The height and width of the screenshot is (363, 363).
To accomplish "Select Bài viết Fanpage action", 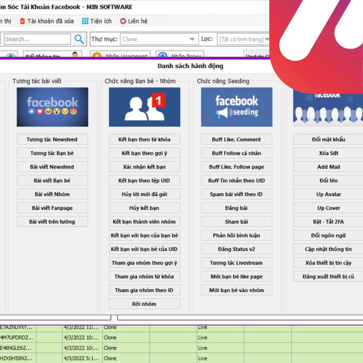I will point(52,208).
